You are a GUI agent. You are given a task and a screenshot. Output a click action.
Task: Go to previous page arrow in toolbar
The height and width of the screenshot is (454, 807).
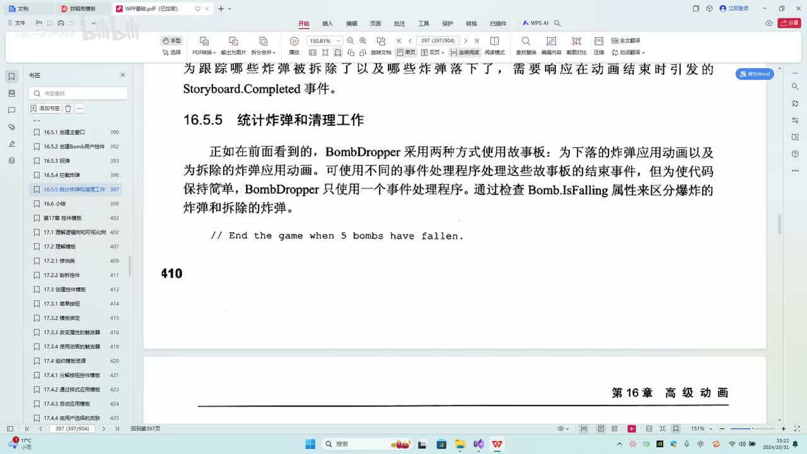coord(410,40)
